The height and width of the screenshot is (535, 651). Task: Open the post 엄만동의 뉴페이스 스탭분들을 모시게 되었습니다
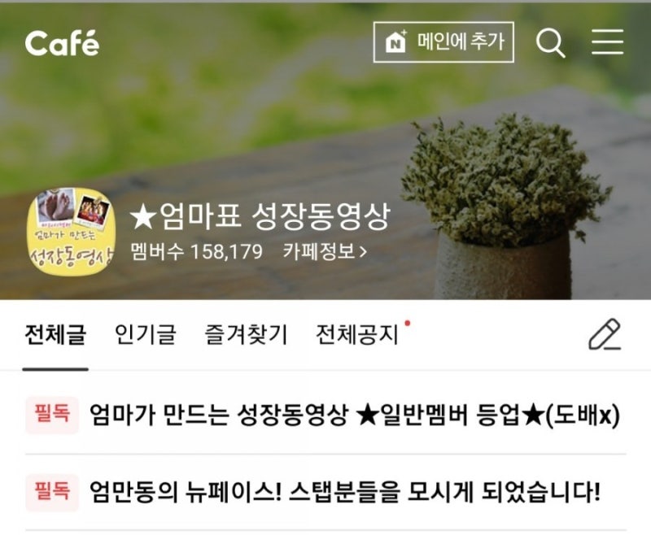pyautogui.click(x=344, y=492)
